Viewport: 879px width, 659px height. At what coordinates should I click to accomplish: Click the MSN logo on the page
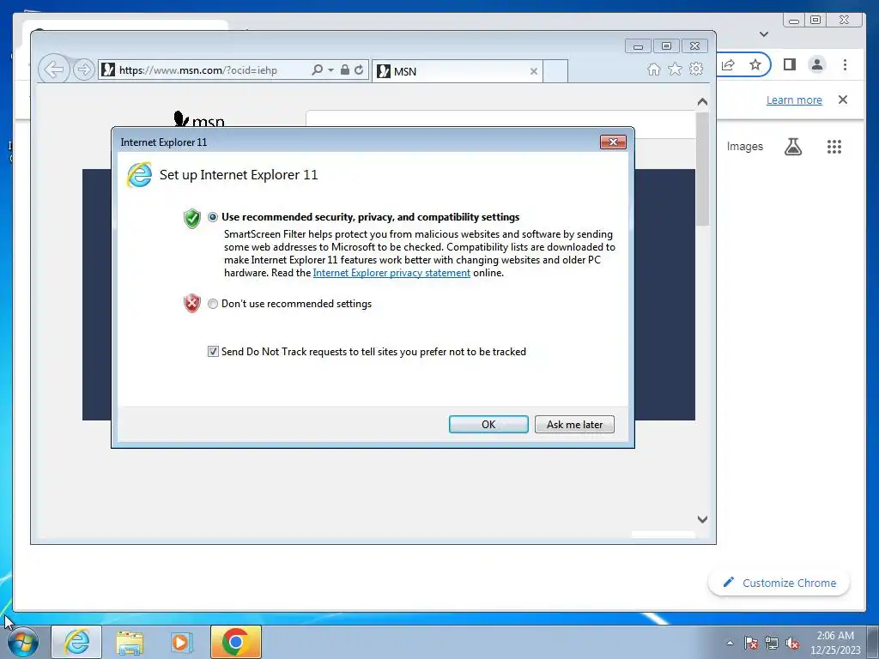199,118
